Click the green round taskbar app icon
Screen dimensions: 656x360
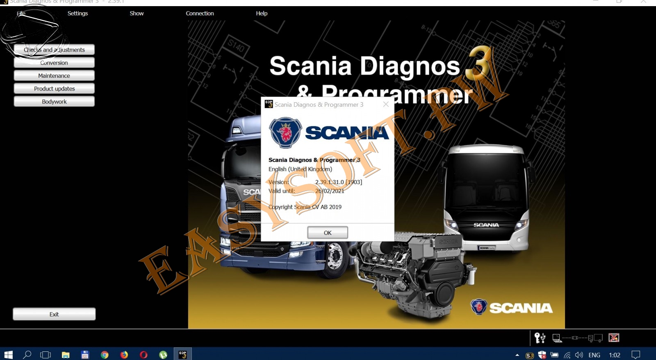(x=163, y=355)
